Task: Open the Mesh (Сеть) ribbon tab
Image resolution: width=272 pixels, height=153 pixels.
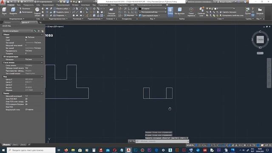Action: [38, 5]
